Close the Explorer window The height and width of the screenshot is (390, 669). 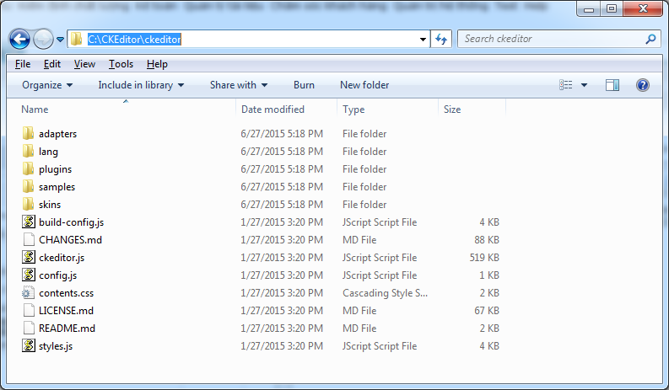(643, 8)
